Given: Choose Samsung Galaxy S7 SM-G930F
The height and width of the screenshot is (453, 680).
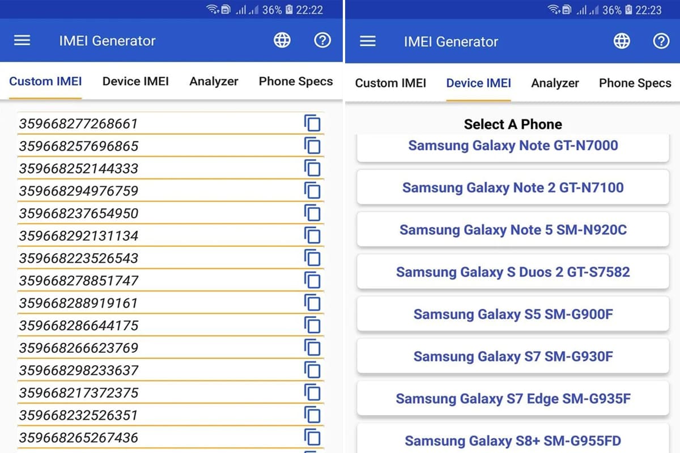Looking at the screenshot, I should [513, 356].
